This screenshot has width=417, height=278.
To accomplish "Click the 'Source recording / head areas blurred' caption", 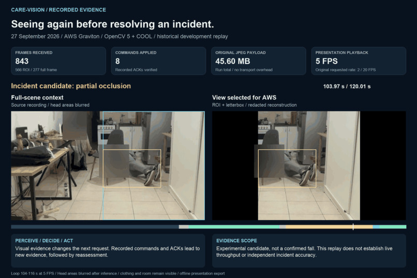I will click(x=50, y=105).
